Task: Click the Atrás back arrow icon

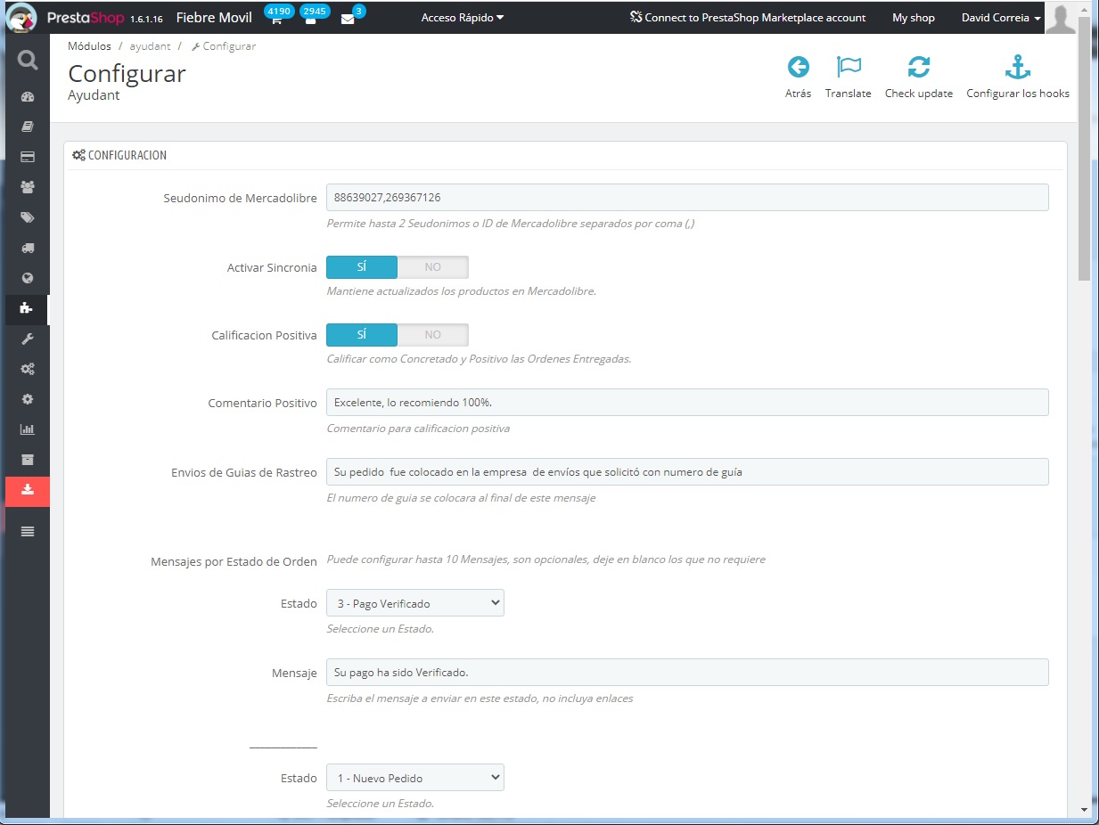Action: (798, 67)
